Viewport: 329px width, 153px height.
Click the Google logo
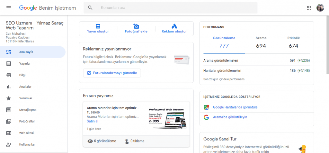pyautogui.click(x=28, y=8)
